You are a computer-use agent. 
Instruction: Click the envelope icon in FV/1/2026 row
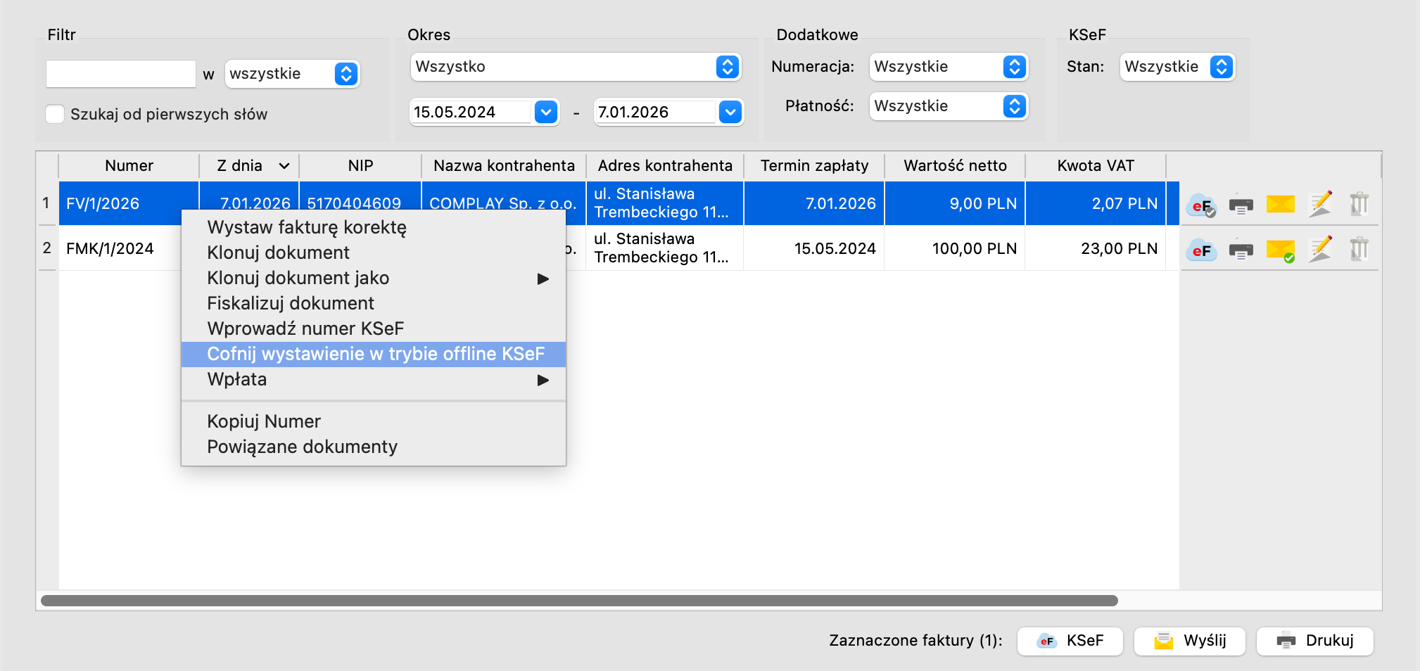(1280, 204)
